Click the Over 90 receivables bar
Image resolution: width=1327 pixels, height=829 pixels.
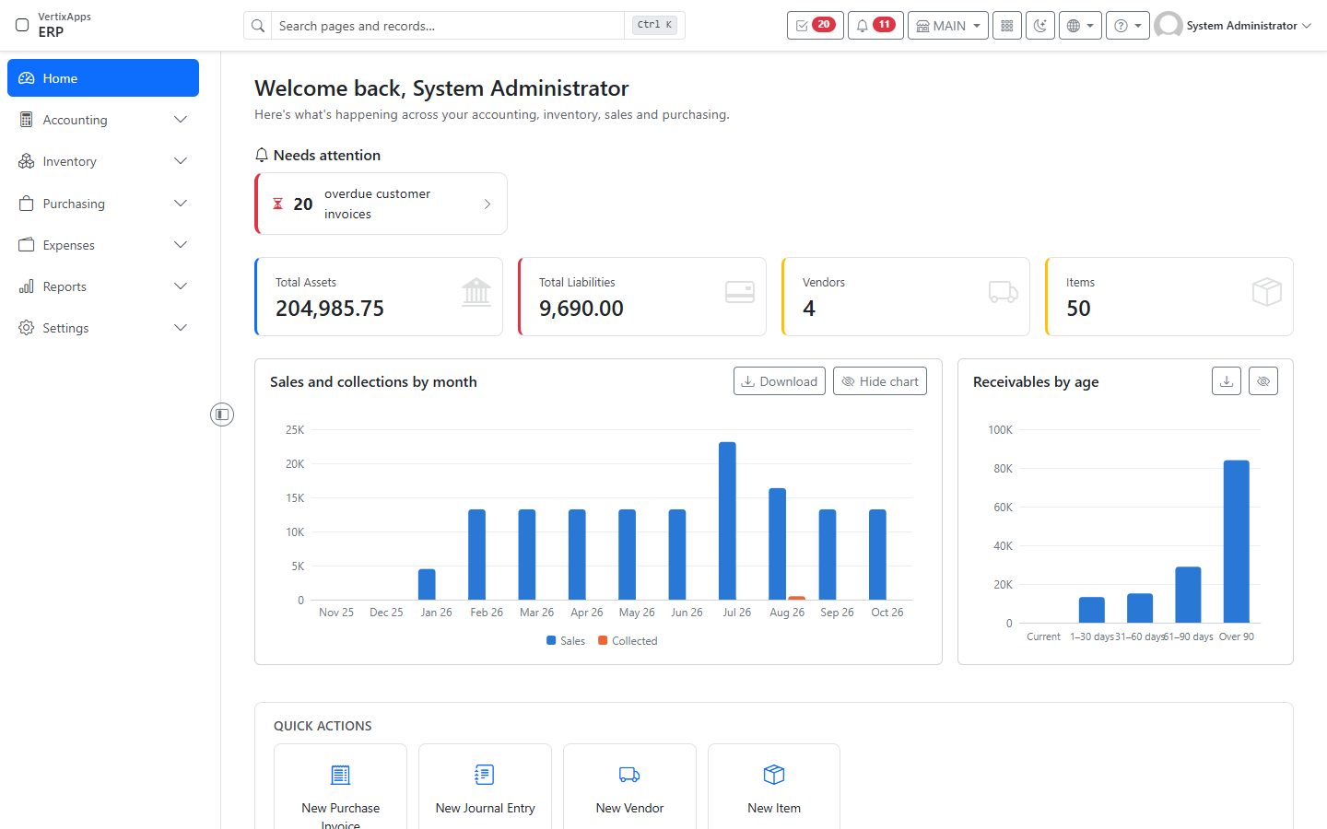(x=1236, y=542)
